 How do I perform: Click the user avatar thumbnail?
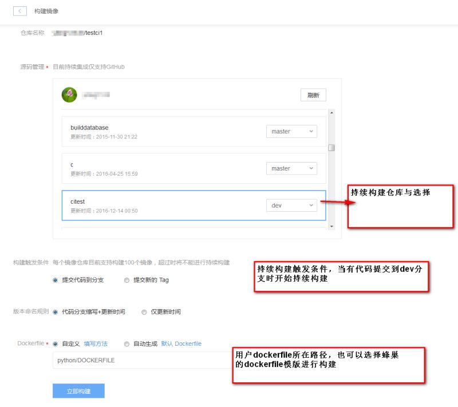[x=69, y=94]
